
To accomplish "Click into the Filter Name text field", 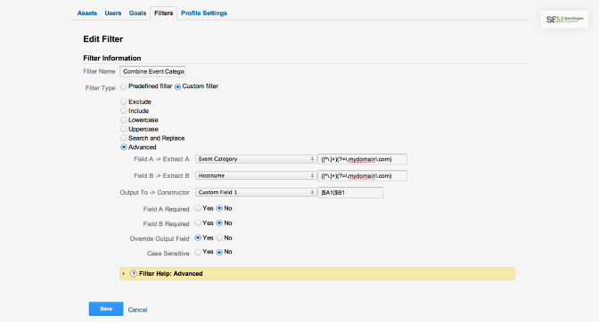I will (x=152, y=71).
